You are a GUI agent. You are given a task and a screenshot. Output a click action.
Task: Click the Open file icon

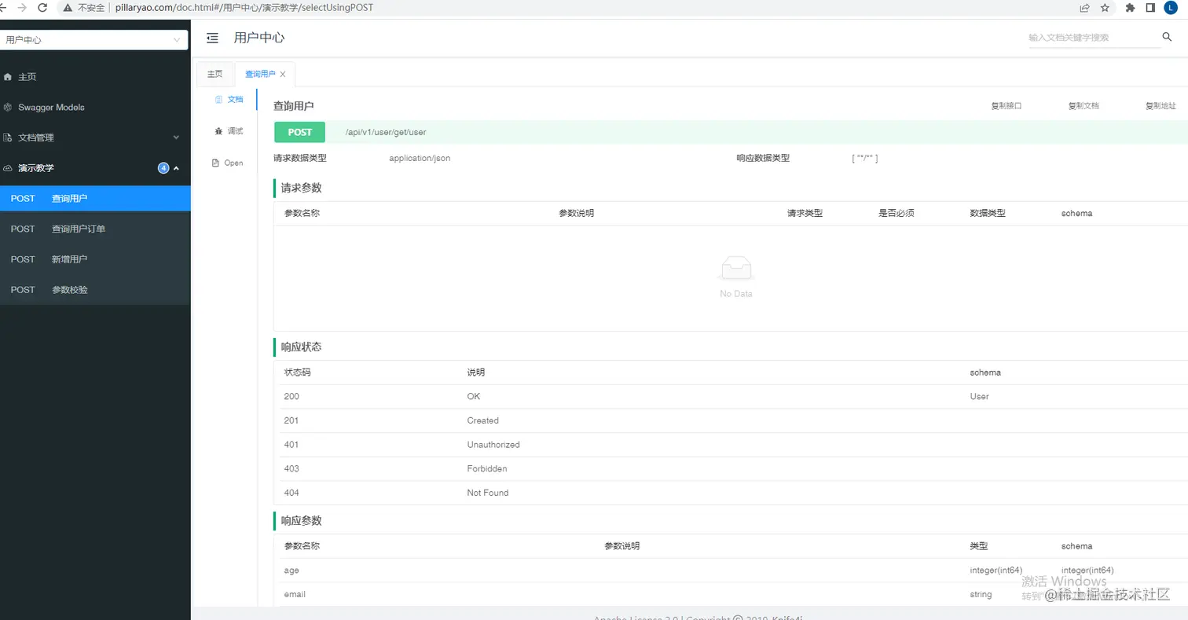[x=215, y=163]
